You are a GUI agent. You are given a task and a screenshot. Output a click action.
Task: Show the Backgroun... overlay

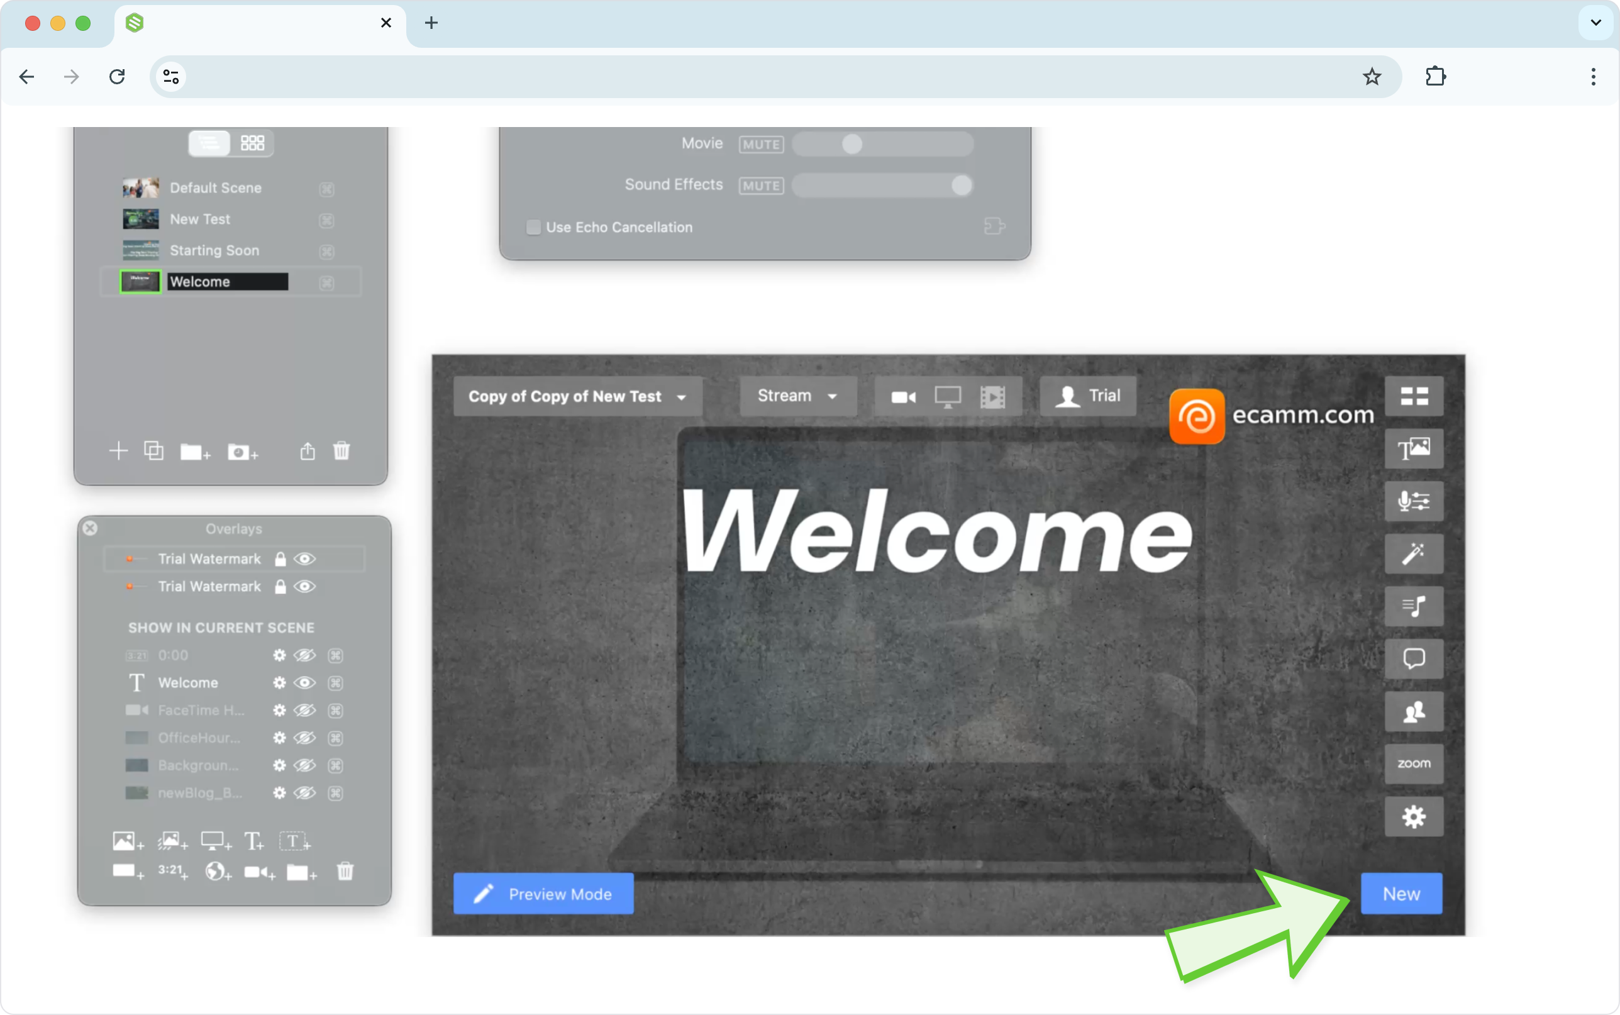click(x=304, y=765)
